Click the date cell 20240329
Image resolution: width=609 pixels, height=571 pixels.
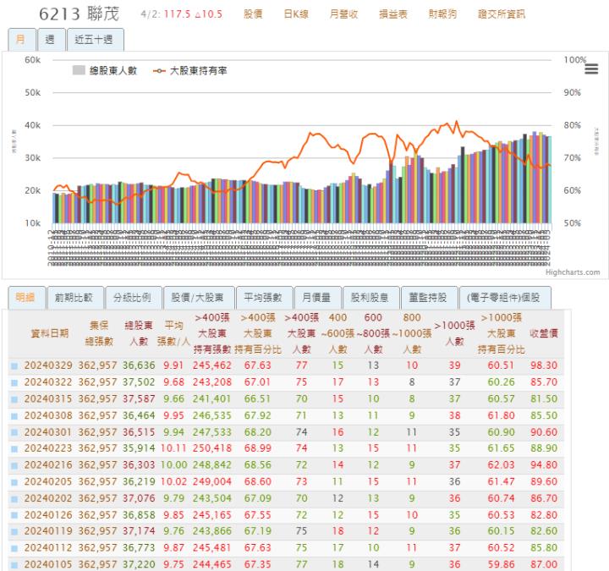pyautogui.click(x=48, y=365)
